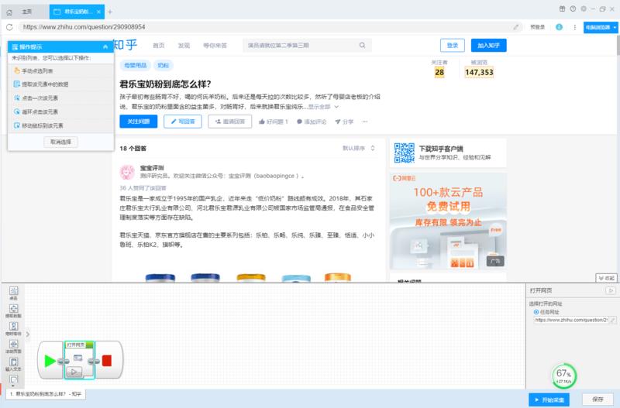Click the 母婴用品 topic tag
The width and height of the screenshot is (620, 408).
tap(135, 66)
